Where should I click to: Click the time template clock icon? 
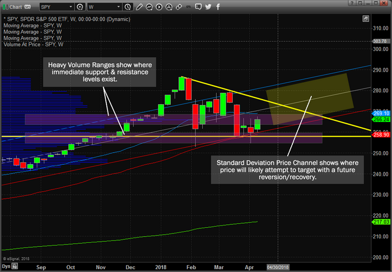(x=128, y=7)
